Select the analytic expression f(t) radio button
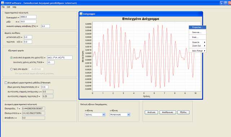 (11, 58)
